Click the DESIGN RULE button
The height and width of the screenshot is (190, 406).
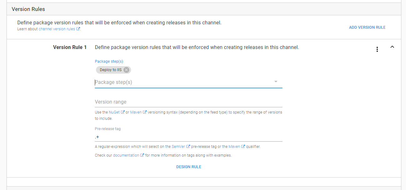pyautogui.click(x=189, y=167)
